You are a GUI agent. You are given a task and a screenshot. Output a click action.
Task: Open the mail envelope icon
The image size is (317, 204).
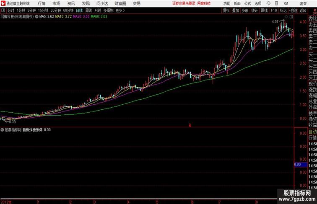pyautogui.click(x=286, y=3)
